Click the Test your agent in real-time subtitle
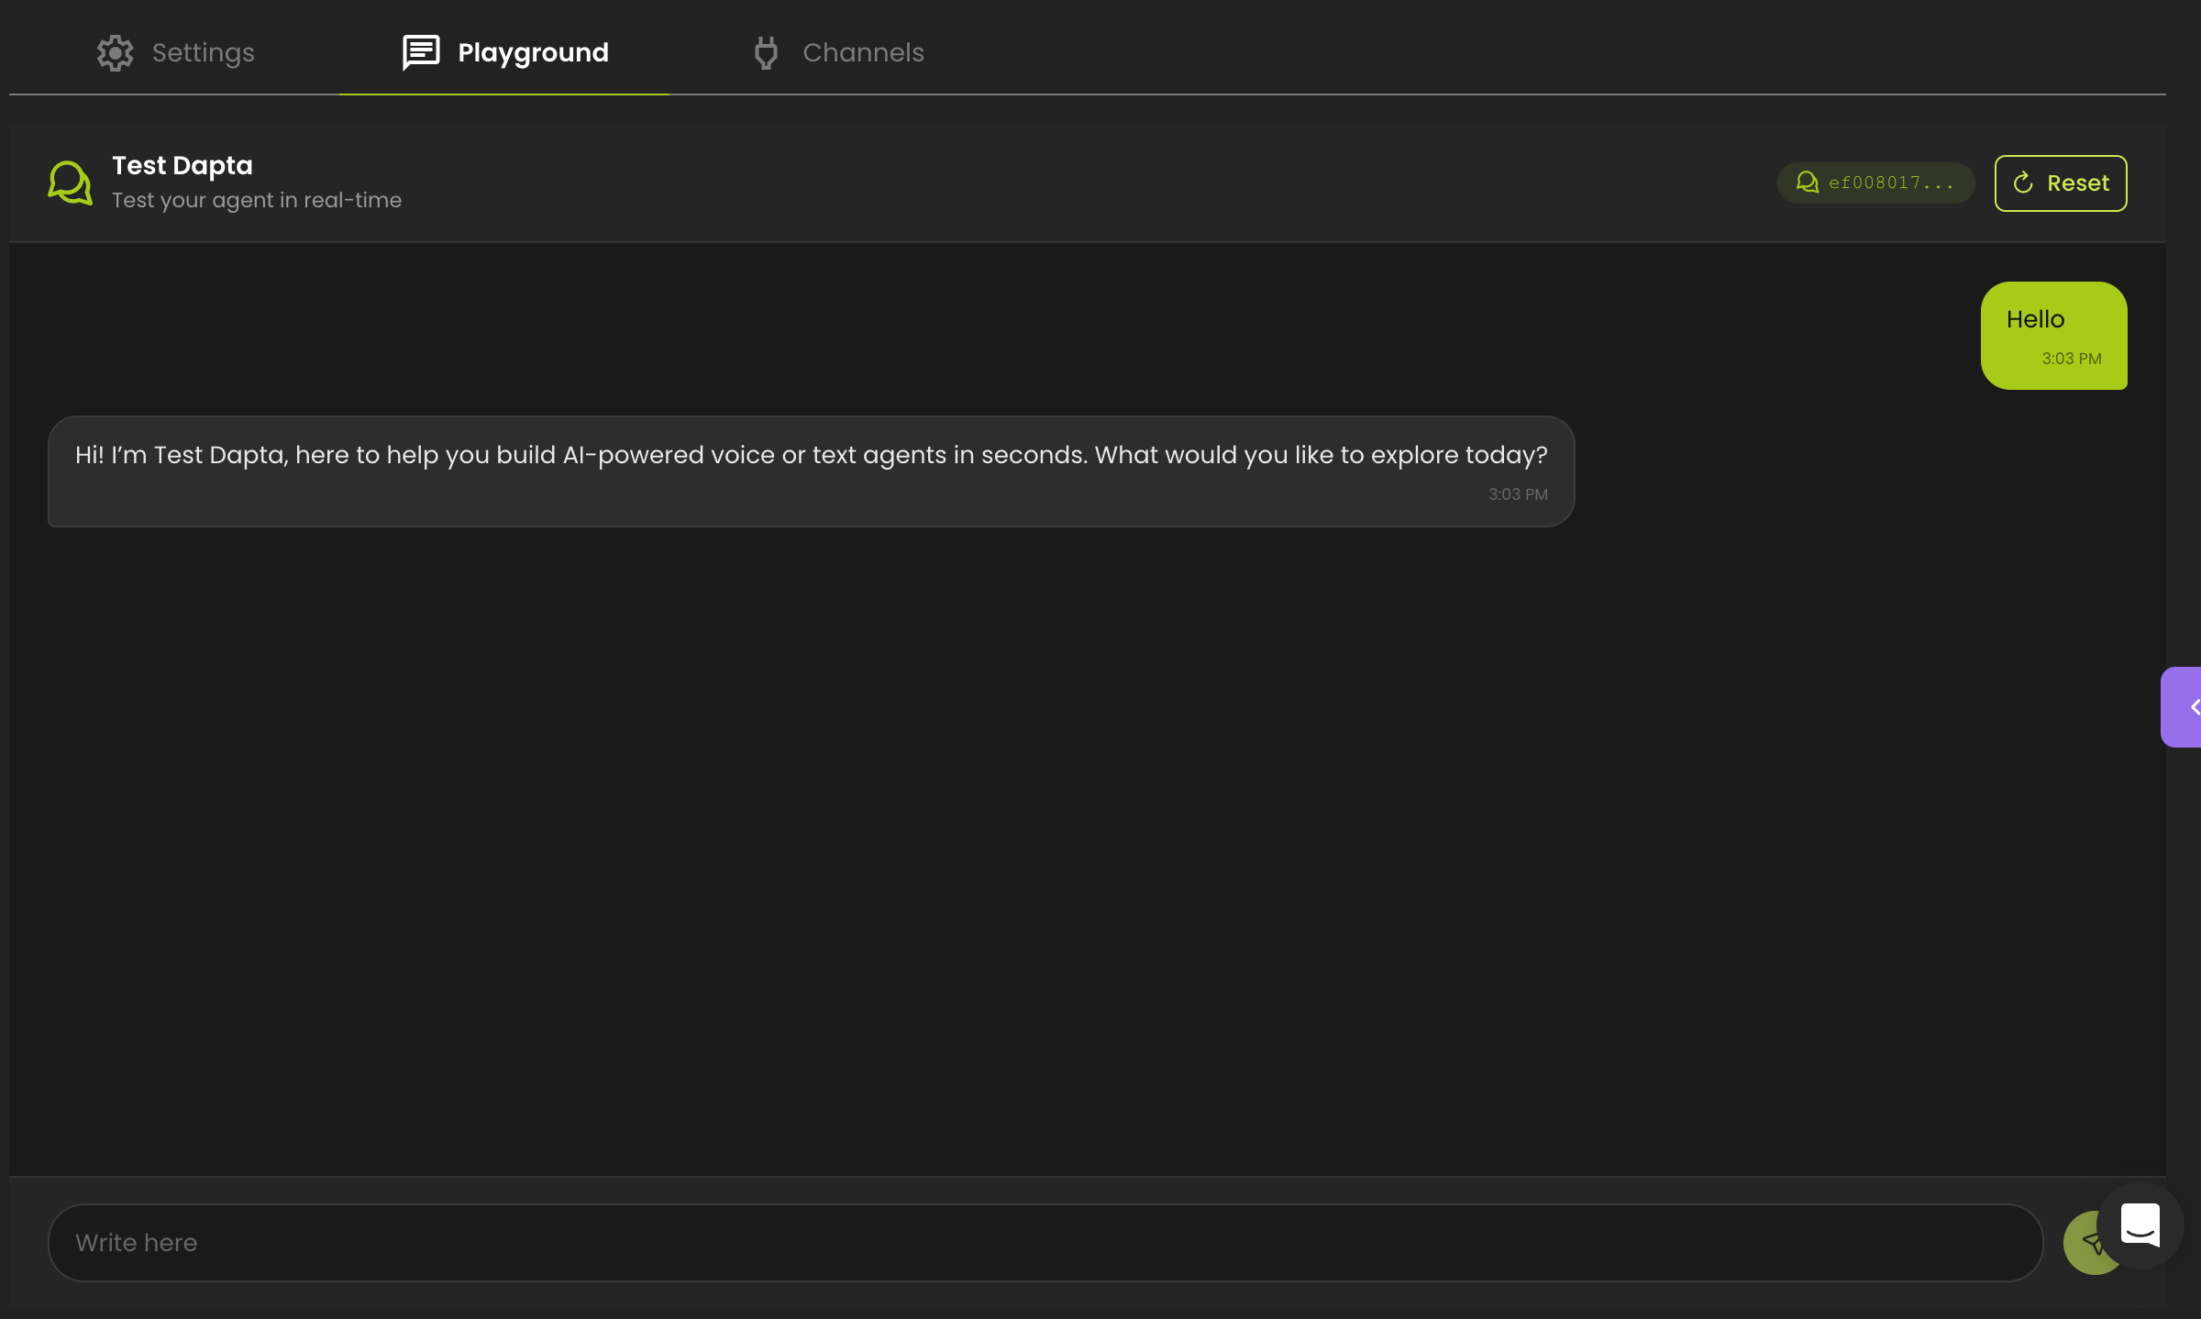 click(257, 200)
